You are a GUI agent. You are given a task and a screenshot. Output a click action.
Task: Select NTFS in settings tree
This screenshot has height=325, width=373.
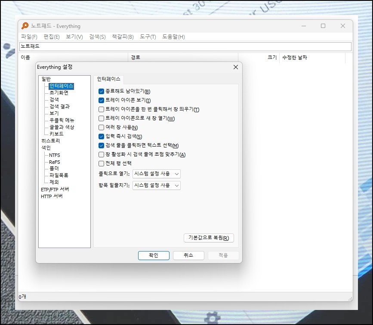55,155
